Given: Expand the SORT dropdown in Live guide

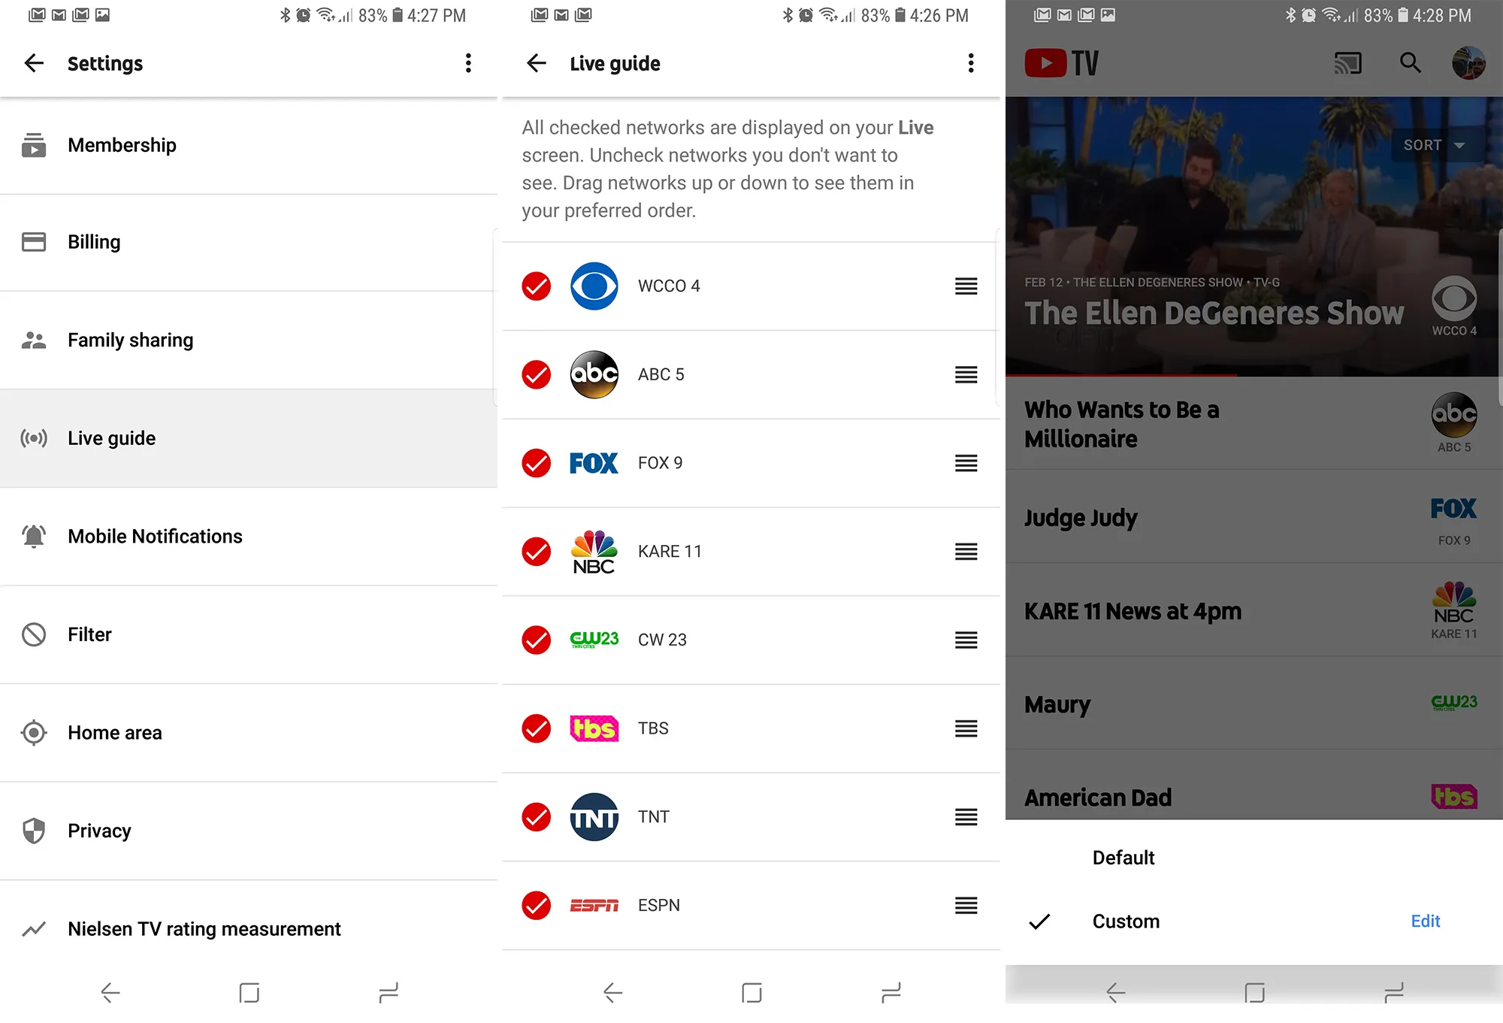Looking at the screenshot, I should [x=1435, y=145].
